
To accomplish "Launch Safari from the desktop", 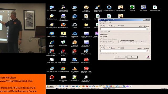I will pyautogui.click(x=75, y=8).
